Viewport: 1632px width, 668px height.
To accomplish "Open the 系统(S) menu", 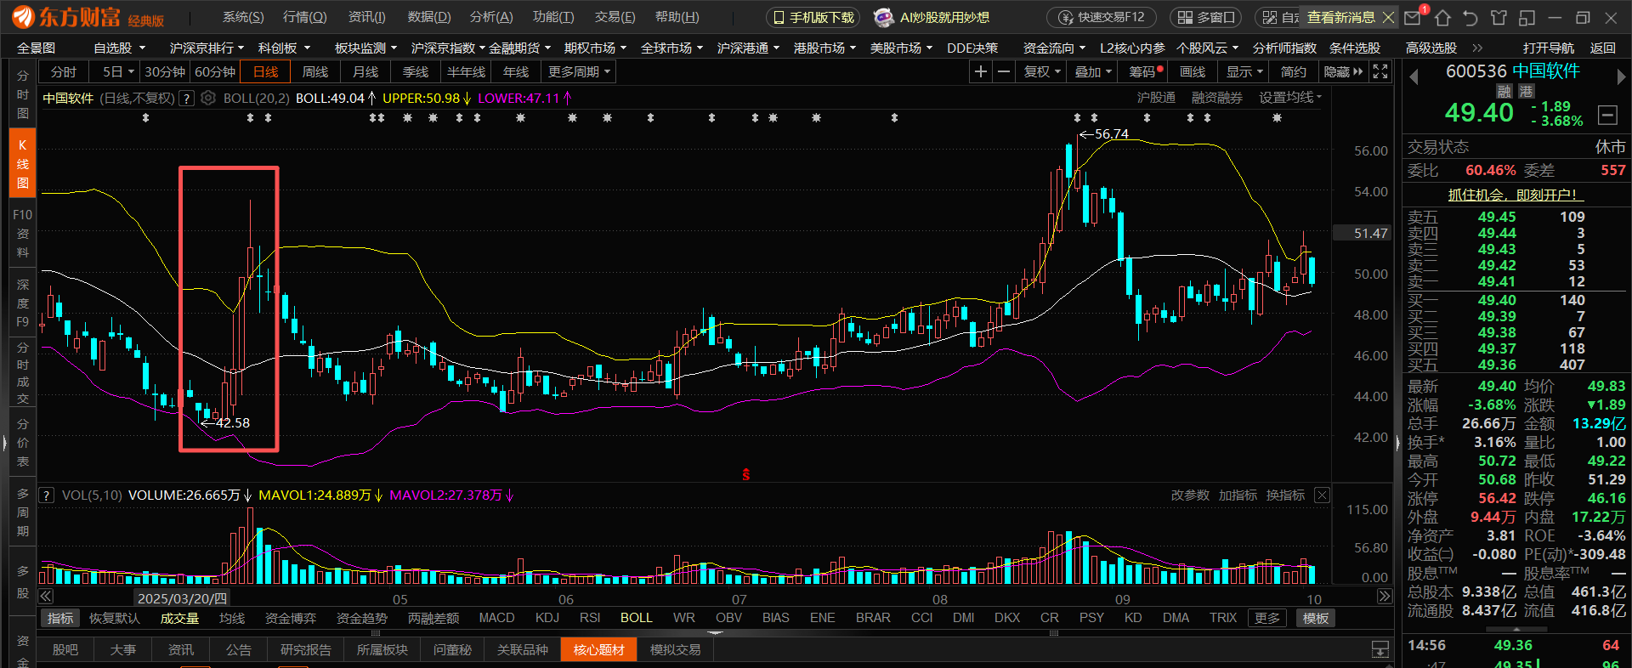I will [243, 17].
